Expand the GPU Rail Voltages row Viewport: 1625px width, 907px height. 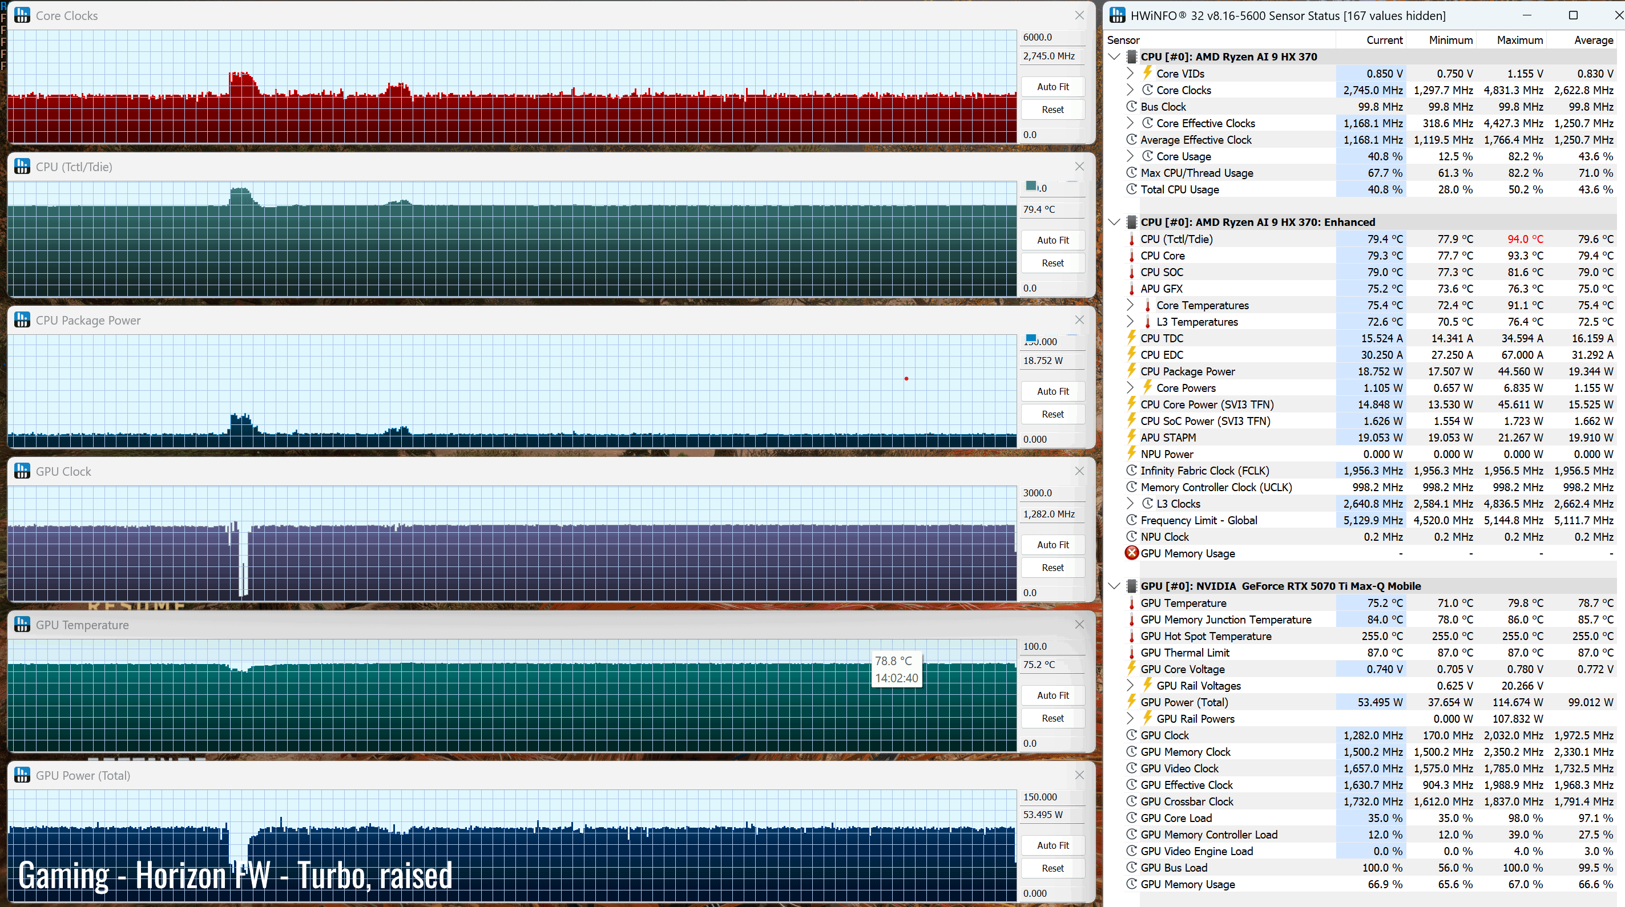1130,685
